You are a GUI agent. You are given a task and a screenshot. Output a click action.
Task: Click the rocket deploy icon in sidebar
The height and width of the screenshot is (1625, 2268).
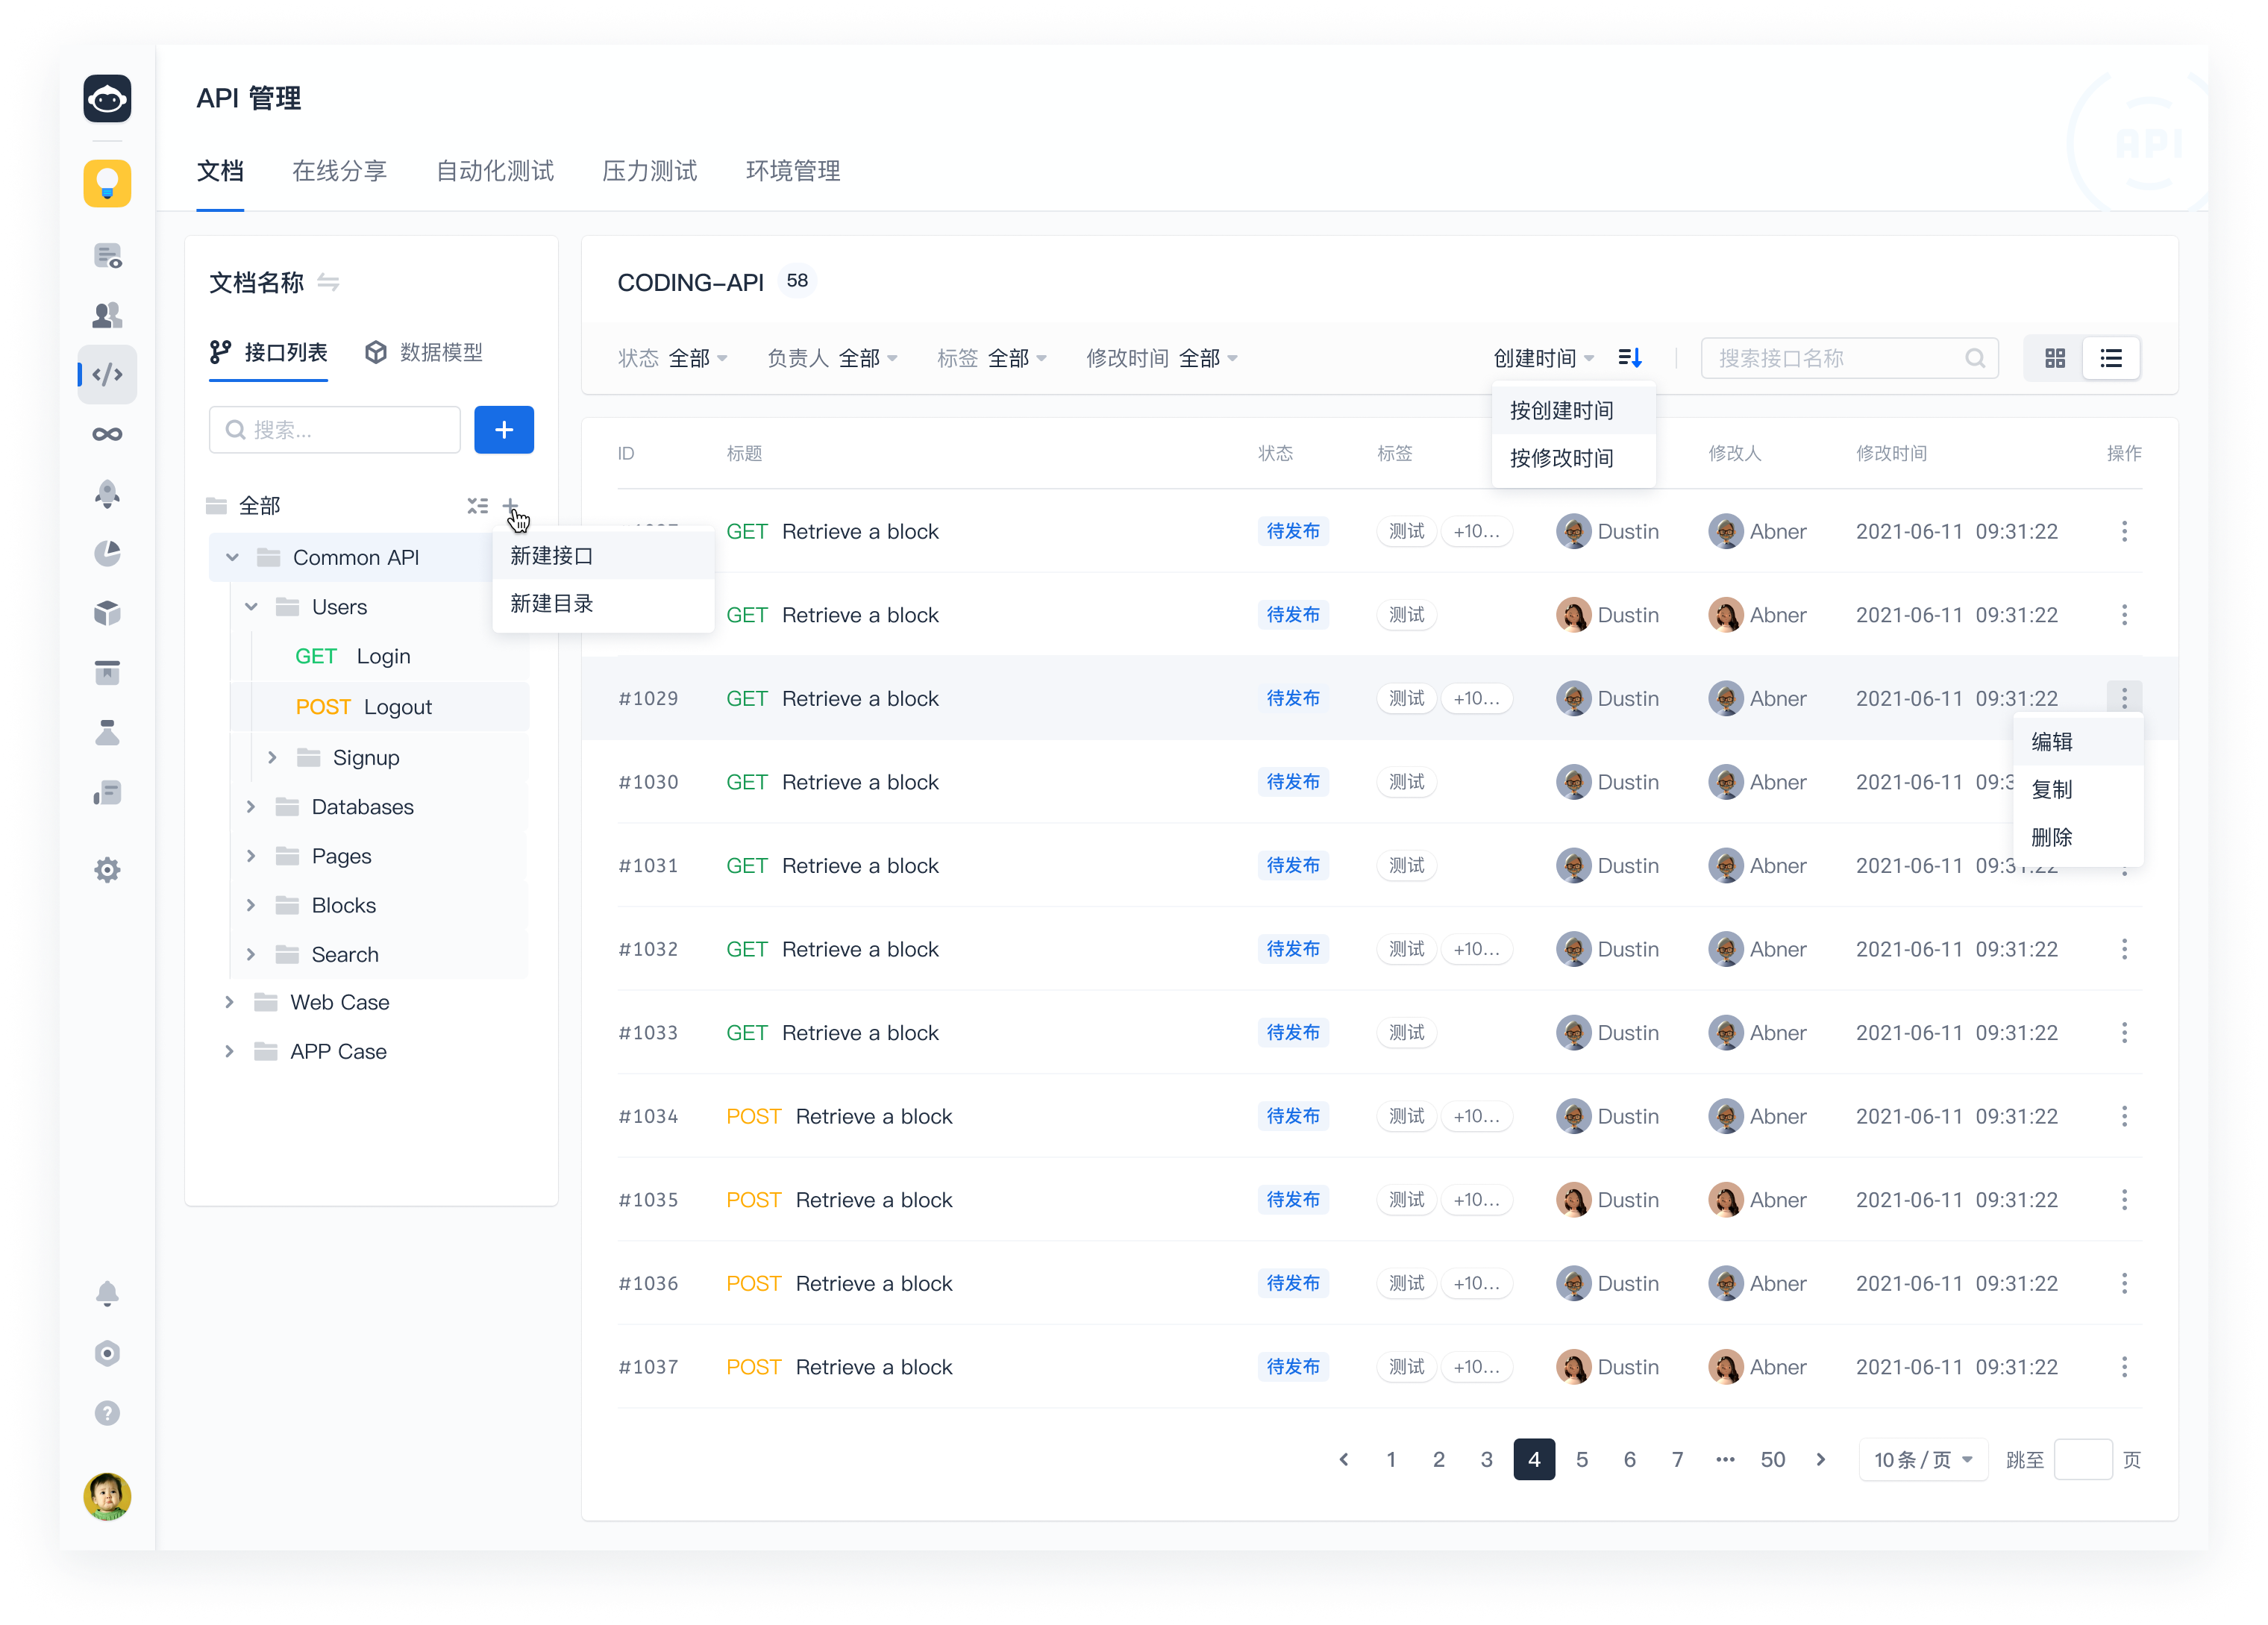(107, 494)
